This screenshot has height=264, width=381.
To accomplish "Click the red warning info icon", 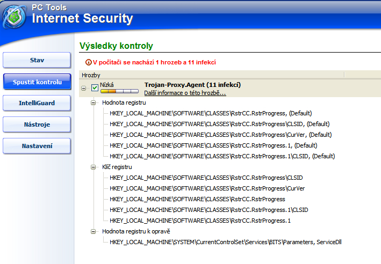I will (88, 62).
